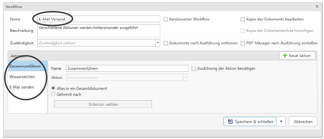Image resolution: width=324 pixels, height=139 pixels.
Task: Open the arrow next to Speichern & schließen
Action: [x=281, y=121]
